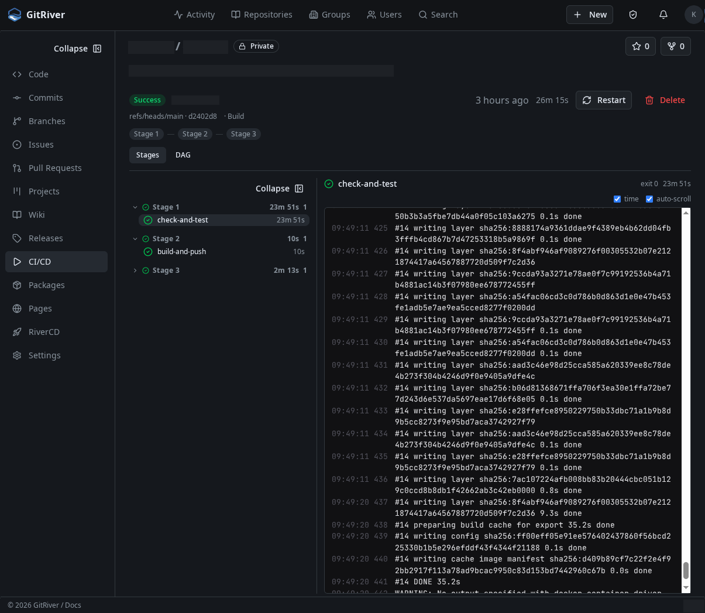This screenshot has width=705, height=613.
Task: Star this repository
Action: pos(641,46)
